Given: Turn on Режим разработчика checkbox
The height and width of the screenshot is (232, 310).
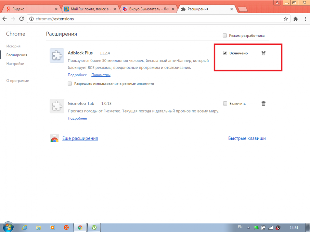Looking at the screenshot, I should pos(225,36).
